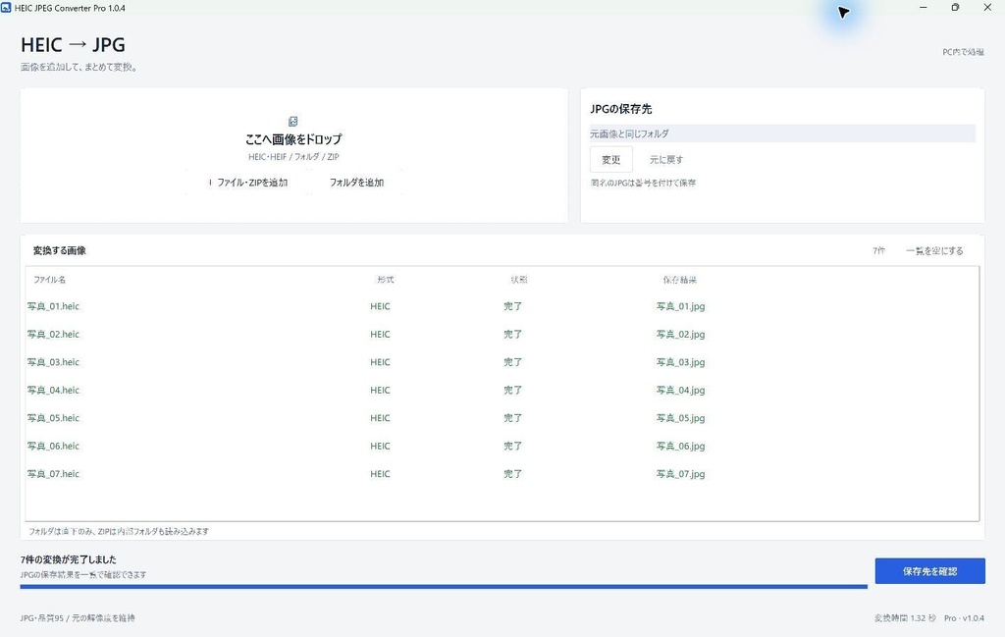Screen dimensions: 1005x637
Task: Click the JPG・品質95 quality setting text
Action: pos(41,617)
